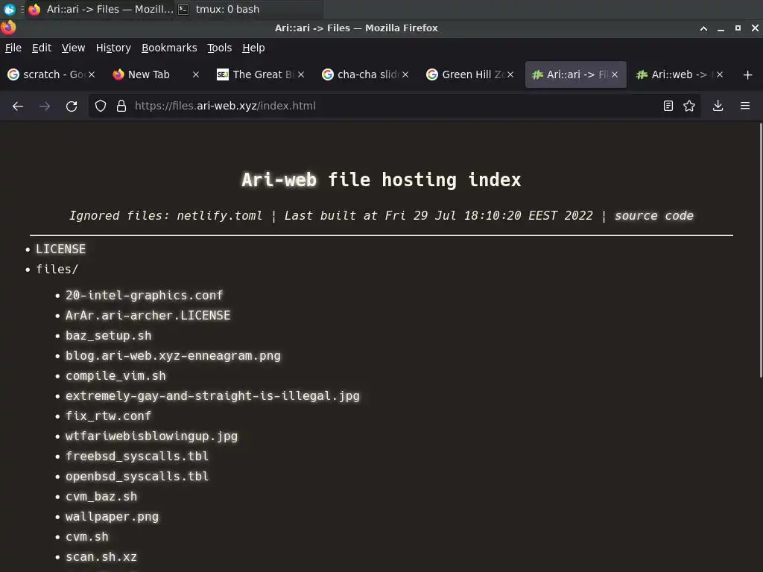Open the LICENSE file link

(60, 249)
